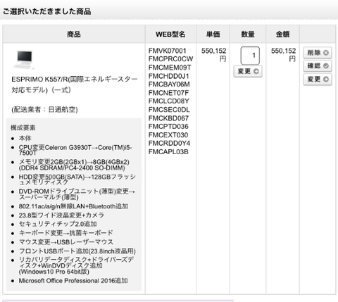Image resolution: width=338 pixels, height=302 pixels.
Task: Click キーボード変更→抗菌キーボード item
Action: coord(66,233)
